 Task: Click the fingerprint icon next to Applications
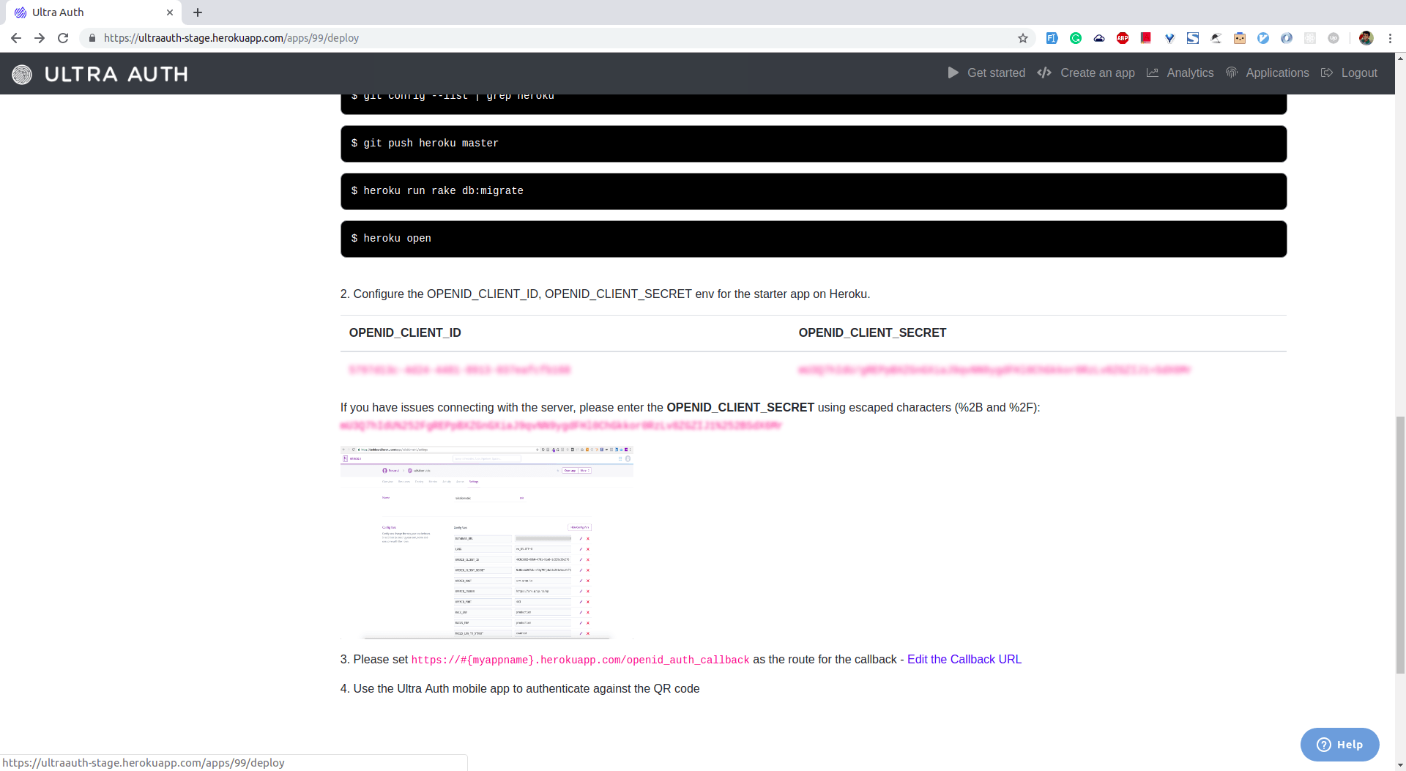(x=1232, y=72)
